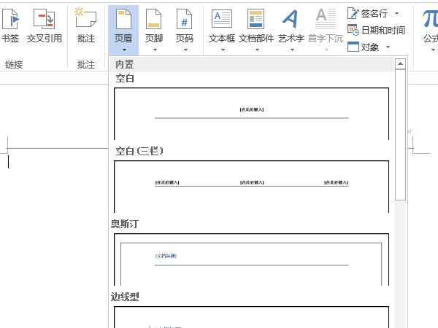Click the 公式 equation pi icon
Screen dimensions: 438x328
(430, 19)
